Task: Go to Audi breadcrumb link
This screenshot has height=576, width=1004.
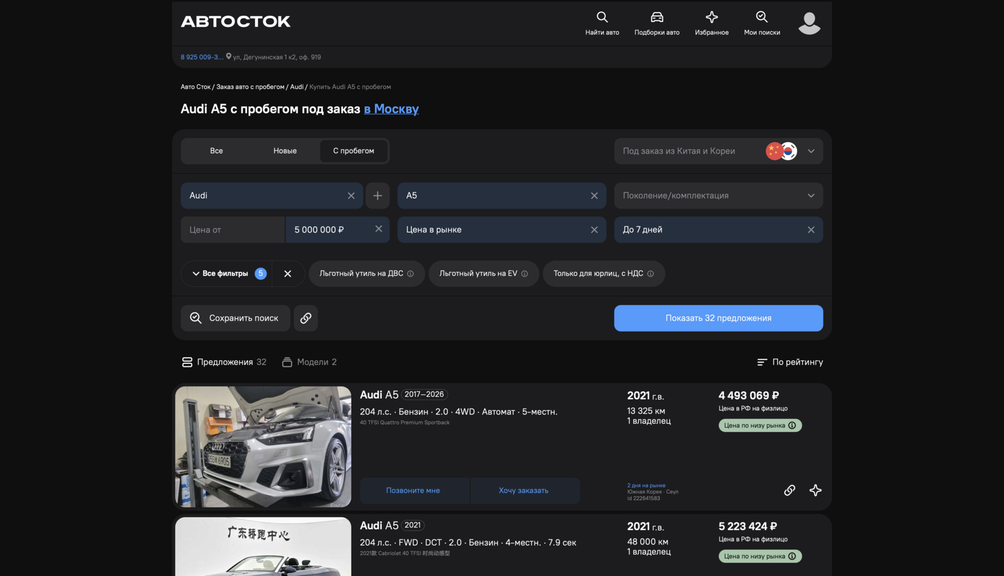Action: point(297,87)
